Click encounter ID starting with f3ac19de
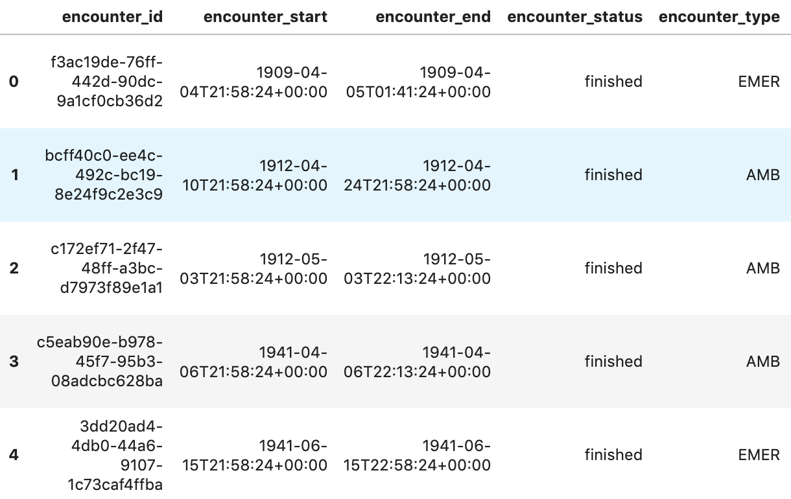This screenshot has width=791, height=499. tap(106, 82)
